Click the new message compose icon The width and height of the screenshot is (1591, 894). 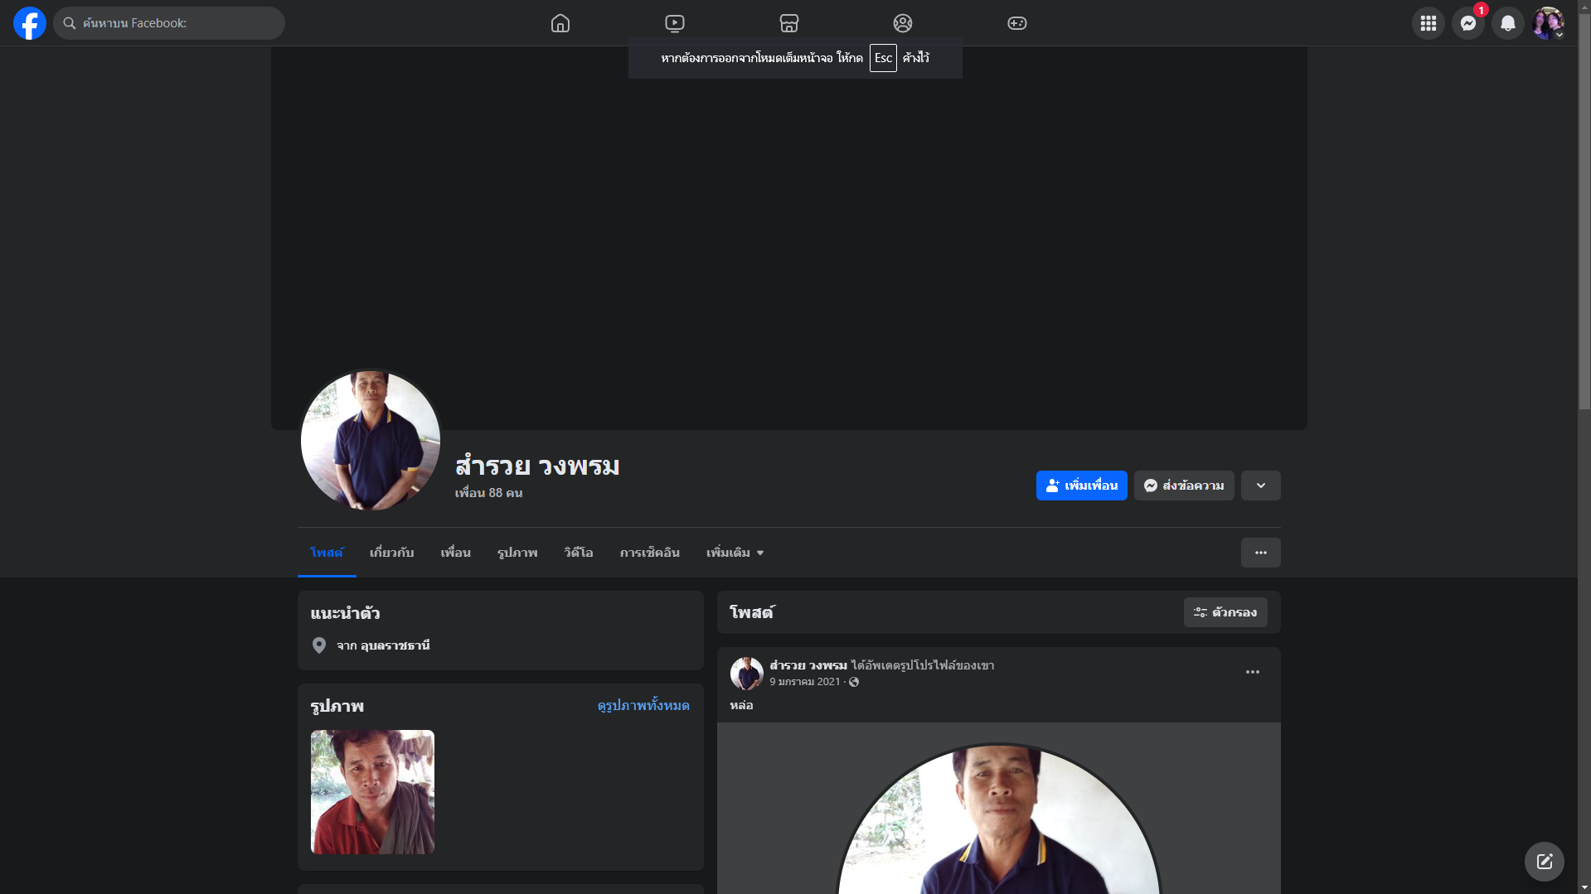tap(1544, 862)
